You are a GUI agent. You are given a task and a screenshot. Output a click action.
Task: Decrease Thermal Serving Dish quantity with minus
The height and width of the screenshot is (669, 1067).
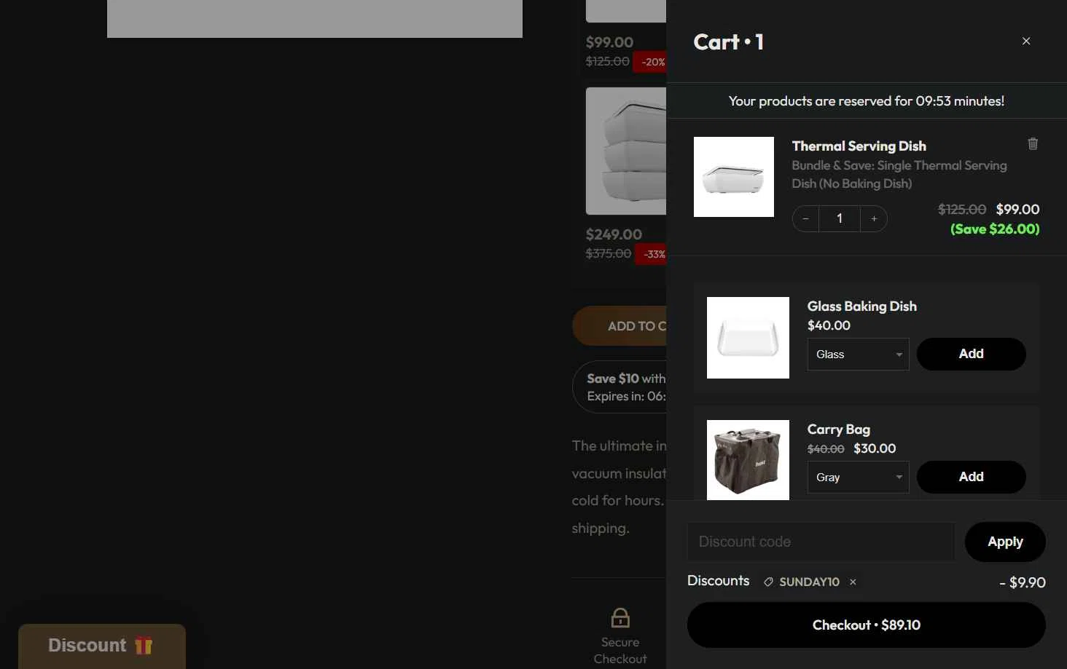click(x=805, y=218)
